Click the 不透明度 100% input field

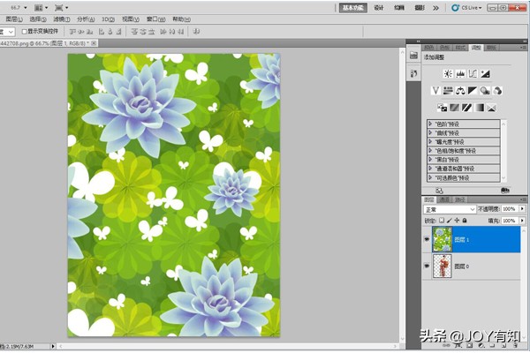[x=510, y=209]
